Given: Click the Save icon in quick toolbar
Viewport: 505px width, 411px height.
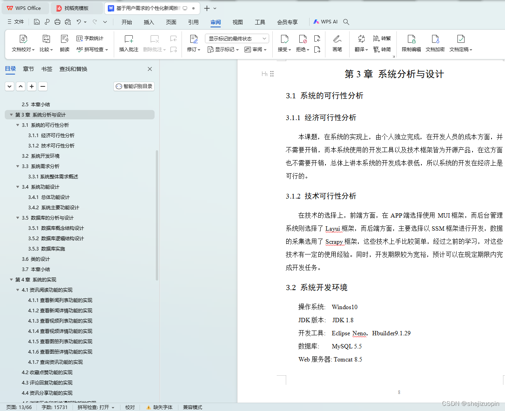Looking at the screenshot, I should 37,22.
